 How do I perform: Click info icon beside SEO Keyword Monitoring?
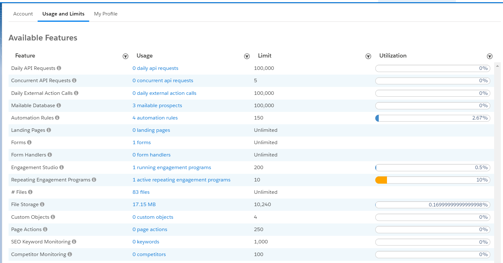tap(74, 242)
